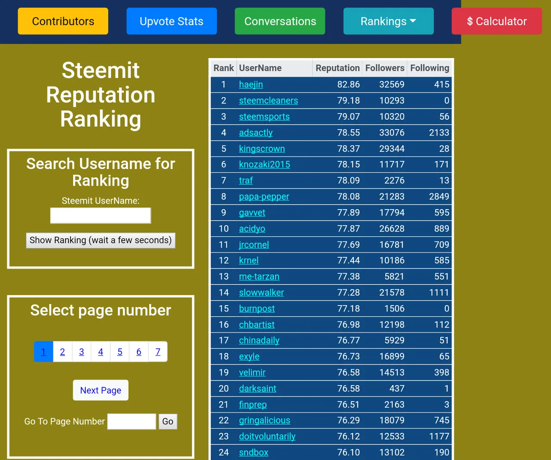Open the $ Calculator page
The width and height of the screenshot is (551, 460).
click(497, 21)
